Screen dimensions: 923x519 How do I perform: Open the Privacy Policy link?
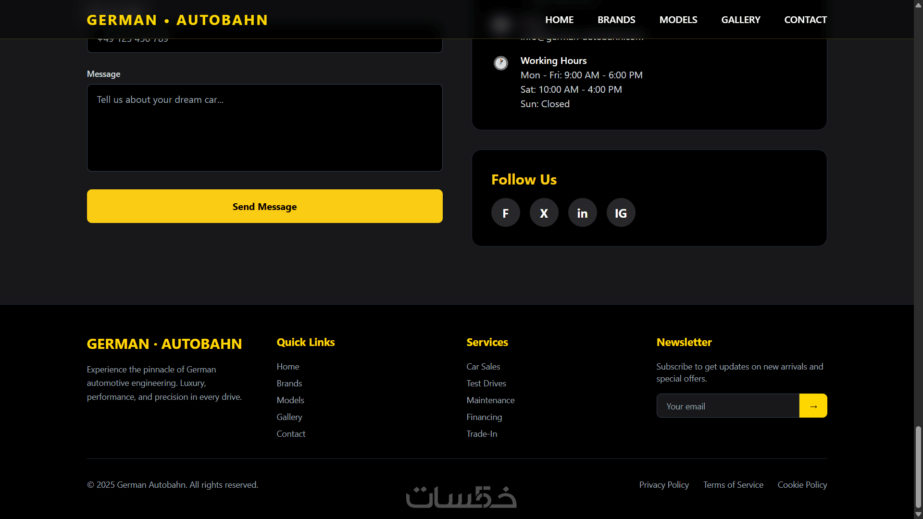click(x=663, y=485)
